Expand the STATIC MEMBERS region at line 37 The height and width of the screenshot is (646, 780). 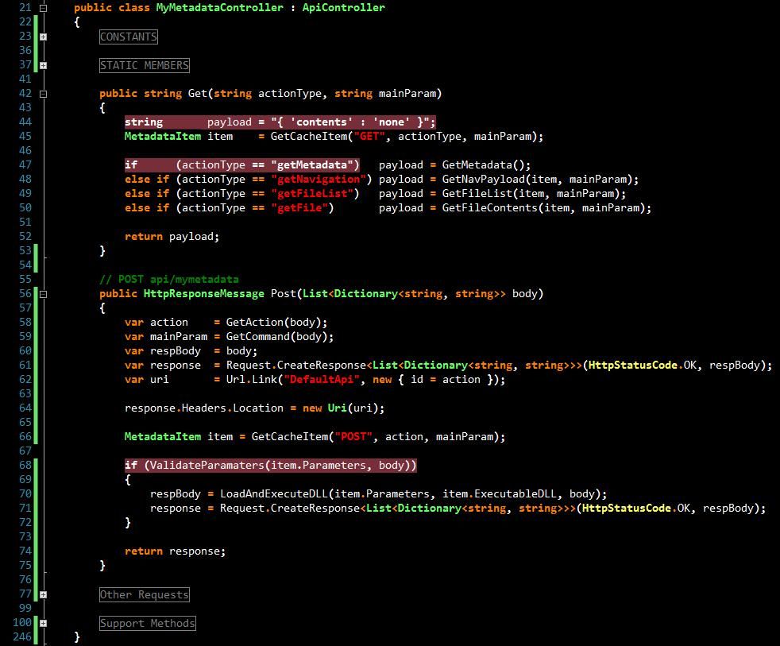click(43, 65)
